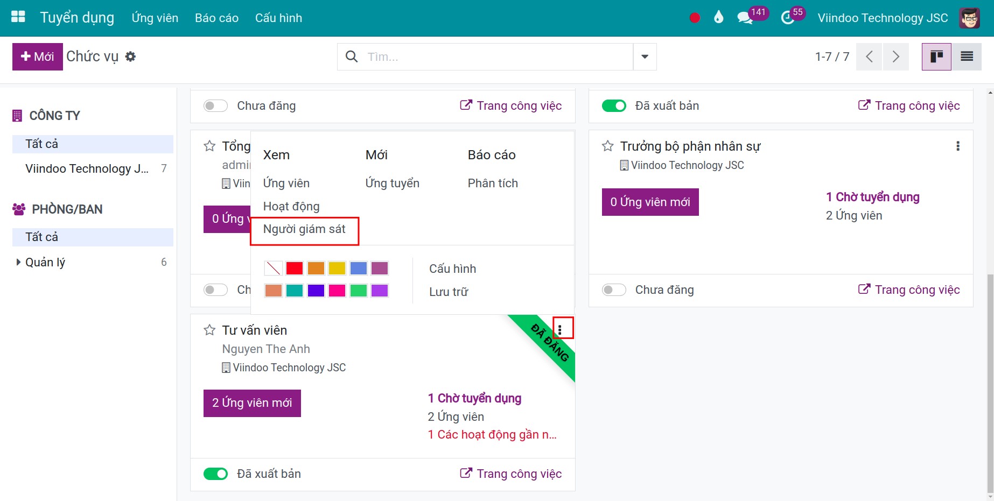Select Phân tích under Báo cáo
The height and width of the screenshot is (501, 994).
493,183
